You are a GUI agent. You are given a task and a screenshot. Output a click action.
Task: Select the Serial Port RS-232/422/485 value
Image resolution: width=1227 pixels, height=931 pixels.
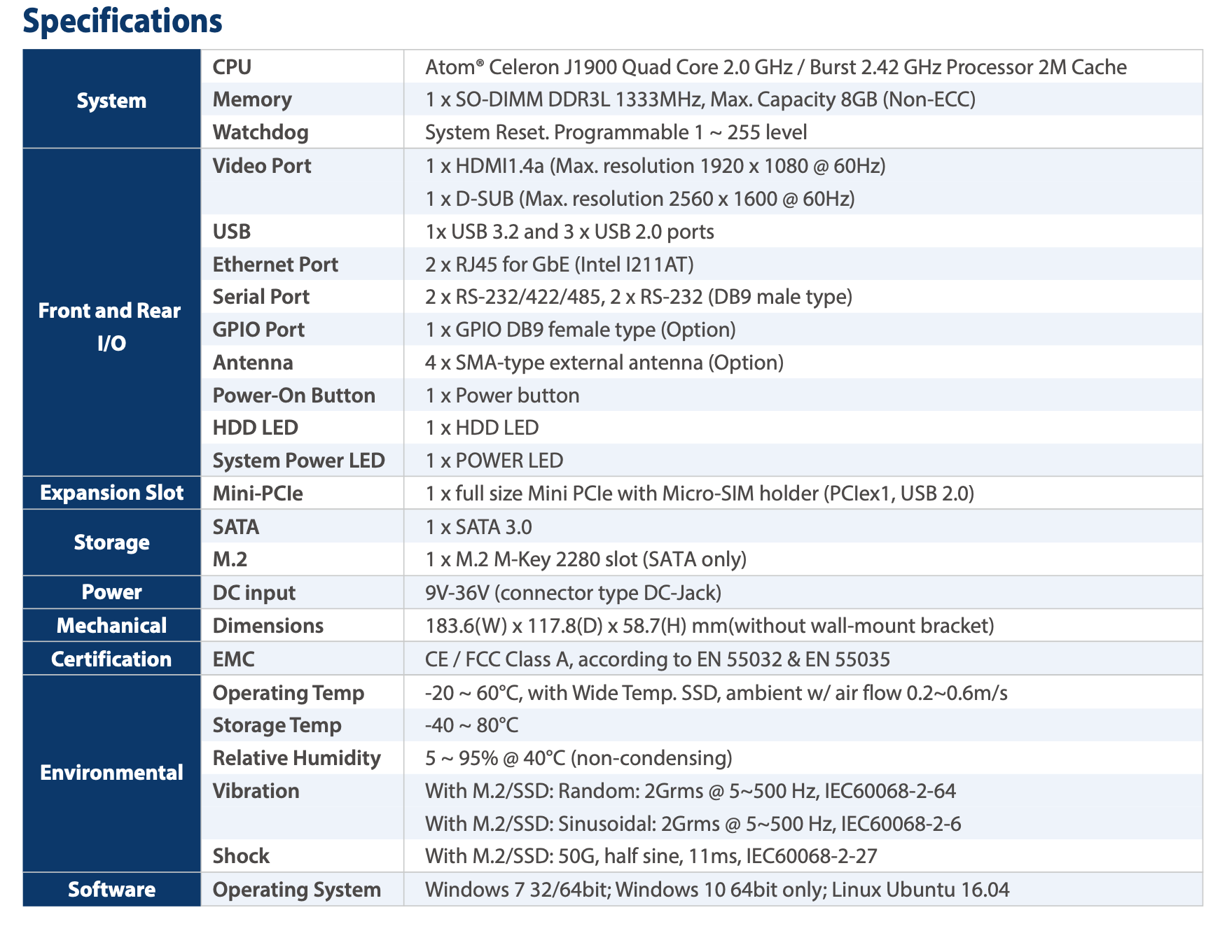coord(638,297)
